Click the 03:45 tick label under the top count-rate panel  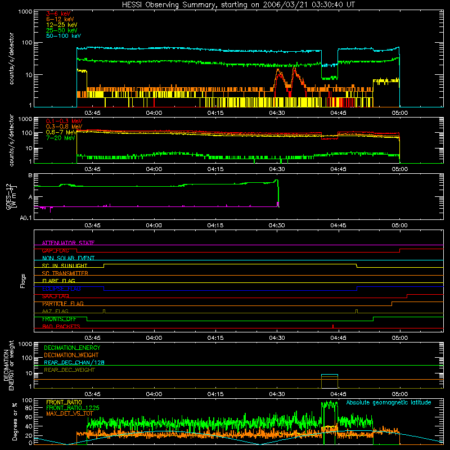[92, 113]
